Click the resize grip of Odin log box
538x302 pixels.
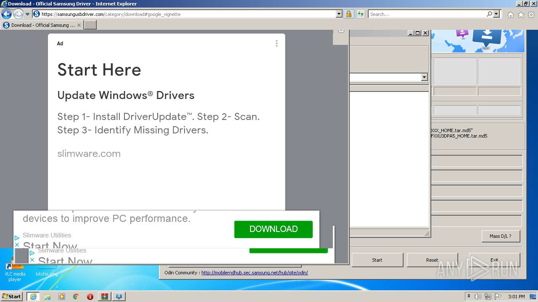(427, 234)
